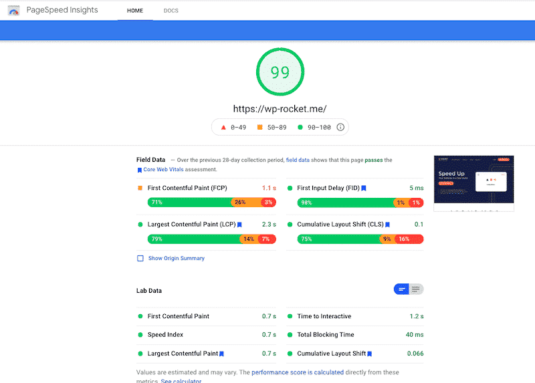Click the info icon beside score legend
Viewport: 535px width, 383px height.
coord(340,127)
